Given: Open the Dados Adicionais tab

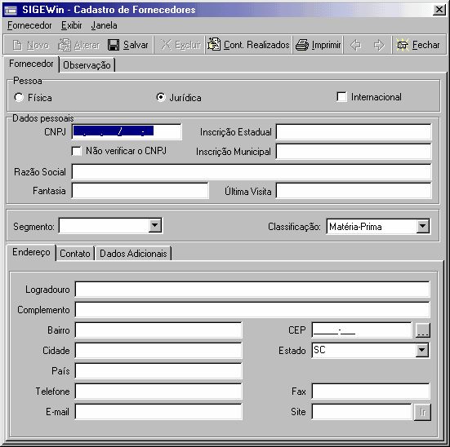Looking at the screenshot, I should [133, 254].
